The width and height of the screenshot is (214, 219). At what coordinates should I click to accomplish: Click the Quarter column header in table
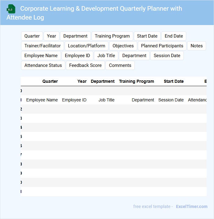coord(50,81)
